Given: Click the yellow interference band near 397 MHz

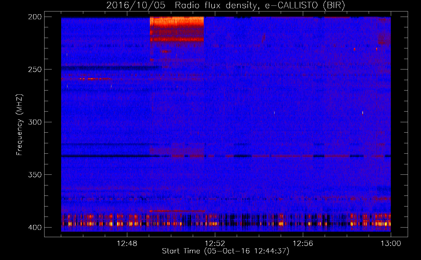Looking at the screenshot, I should click(226, 224).
